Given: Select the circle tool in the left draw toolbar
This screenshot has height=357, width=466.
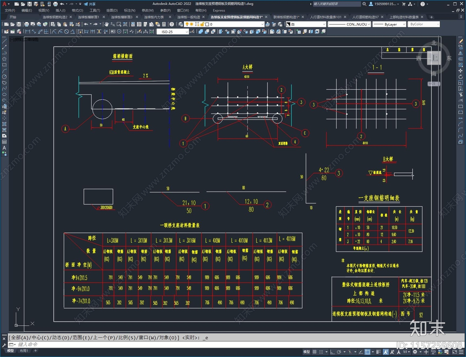Looking at the screenshot, I should coord(4,77).
